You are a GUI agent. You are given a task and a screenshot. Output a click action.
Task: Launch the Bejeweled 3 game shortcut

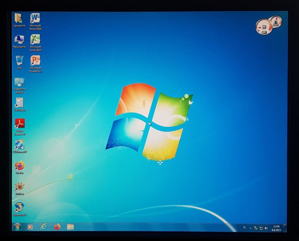(x=20, y=209)
